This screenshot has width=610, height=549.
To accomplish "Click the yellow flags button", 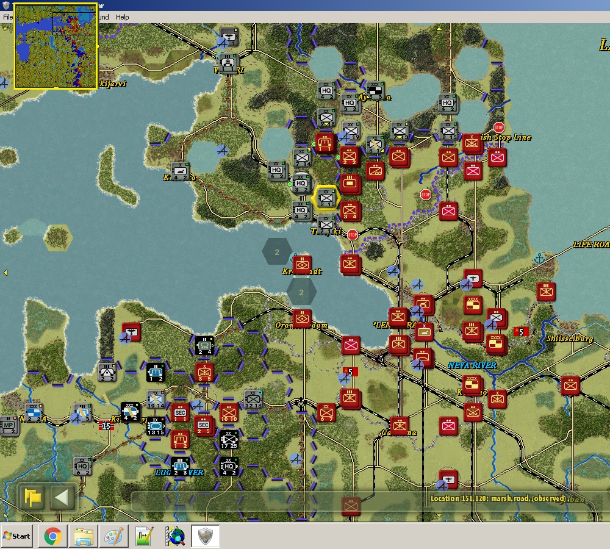I will (32, 497).
